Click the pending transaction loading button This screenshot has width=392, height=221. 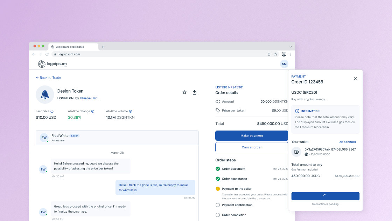(325, 196)
